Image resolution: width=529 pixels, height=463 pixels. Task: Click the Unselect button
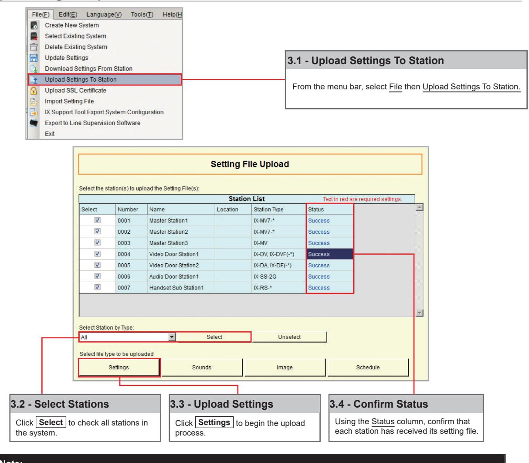[289, 337]
